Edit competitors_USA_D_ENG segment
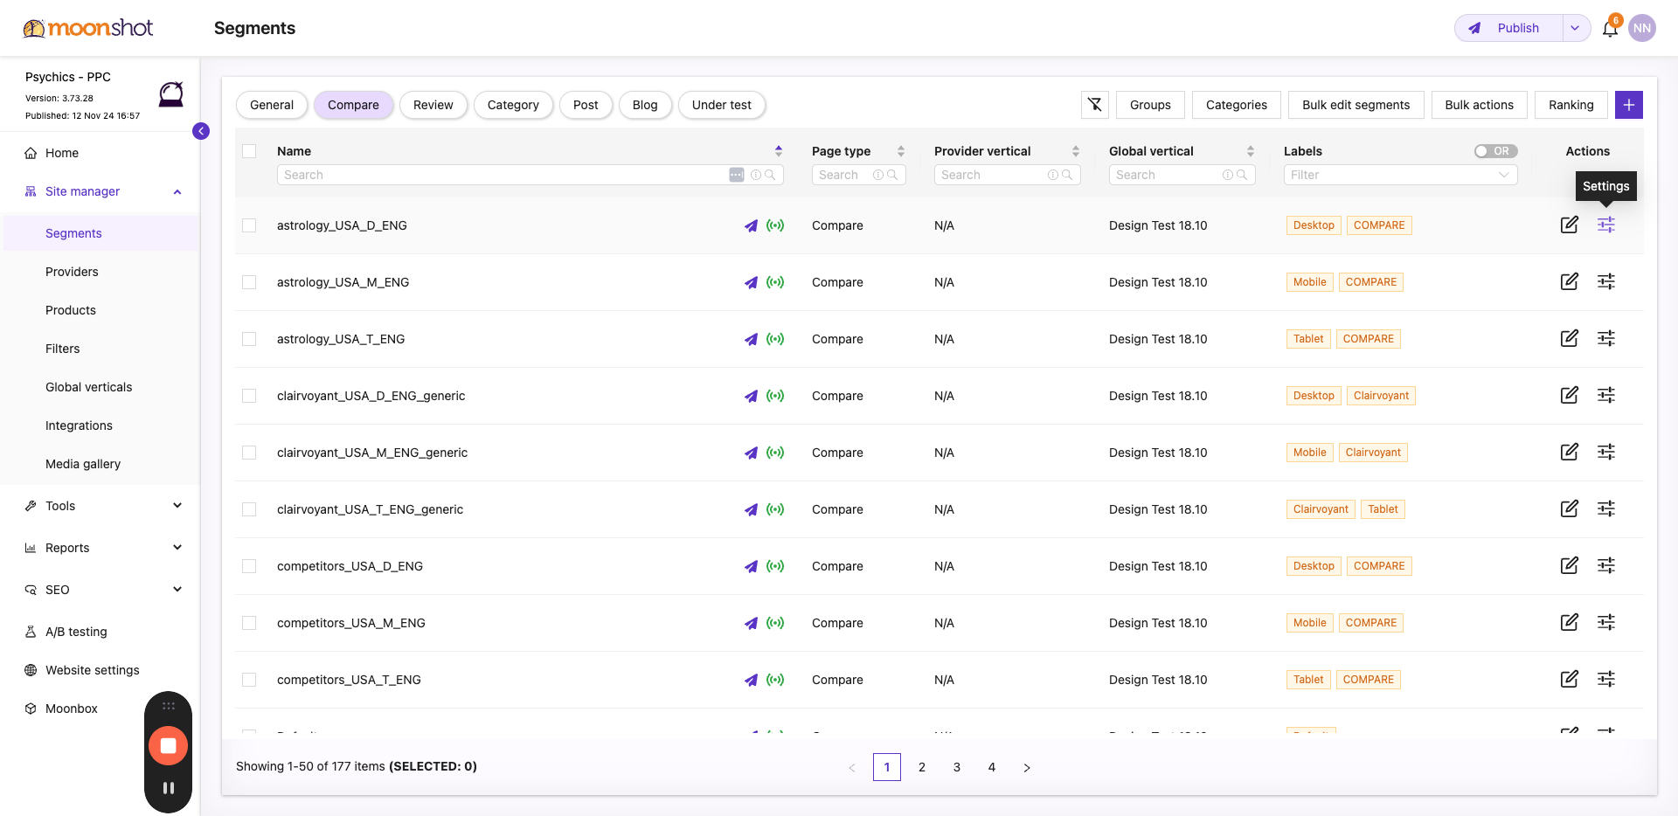Screen dimensions: 1678x816 coord(1570,566)
